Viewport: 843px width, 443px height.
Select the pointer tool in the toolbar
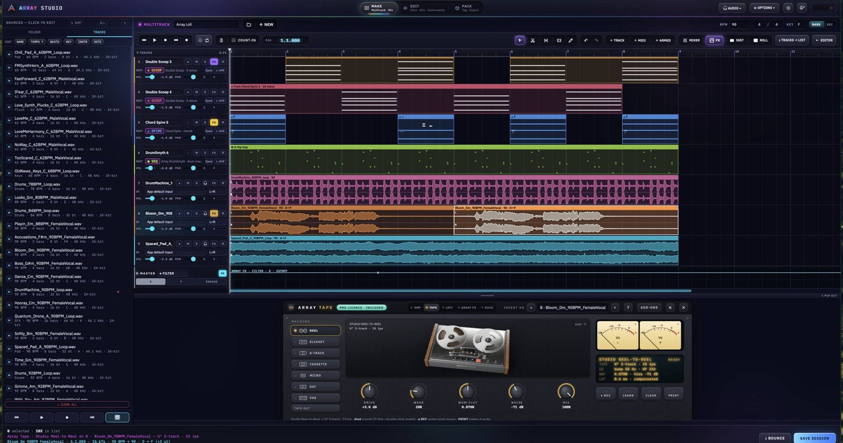pyautogui.click(x=519, y=40)
